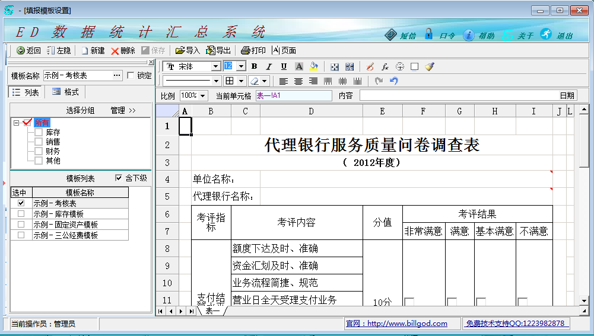Click vertical scrollbar down arrow
Screen dimensions: 594x336
(x=584, y=301)
